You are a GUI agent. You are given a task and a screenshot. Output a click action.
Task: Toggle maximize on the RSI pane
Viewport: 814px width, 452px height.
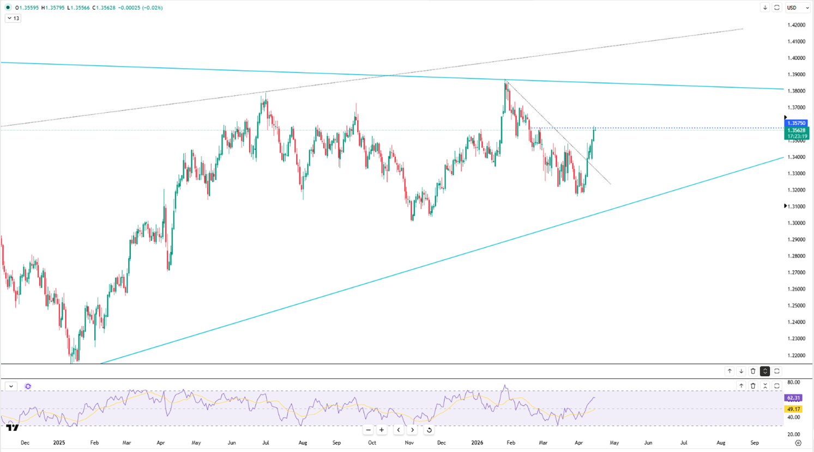coord(777,386)
